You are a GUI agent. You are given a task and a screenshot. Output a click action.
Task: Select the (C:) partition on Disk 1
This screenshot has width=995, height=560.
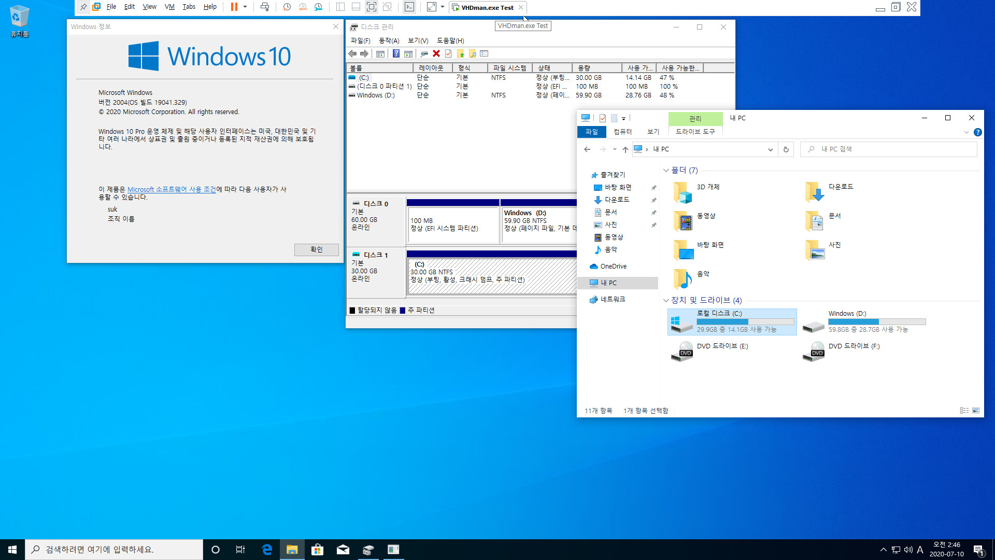(492, 276)
